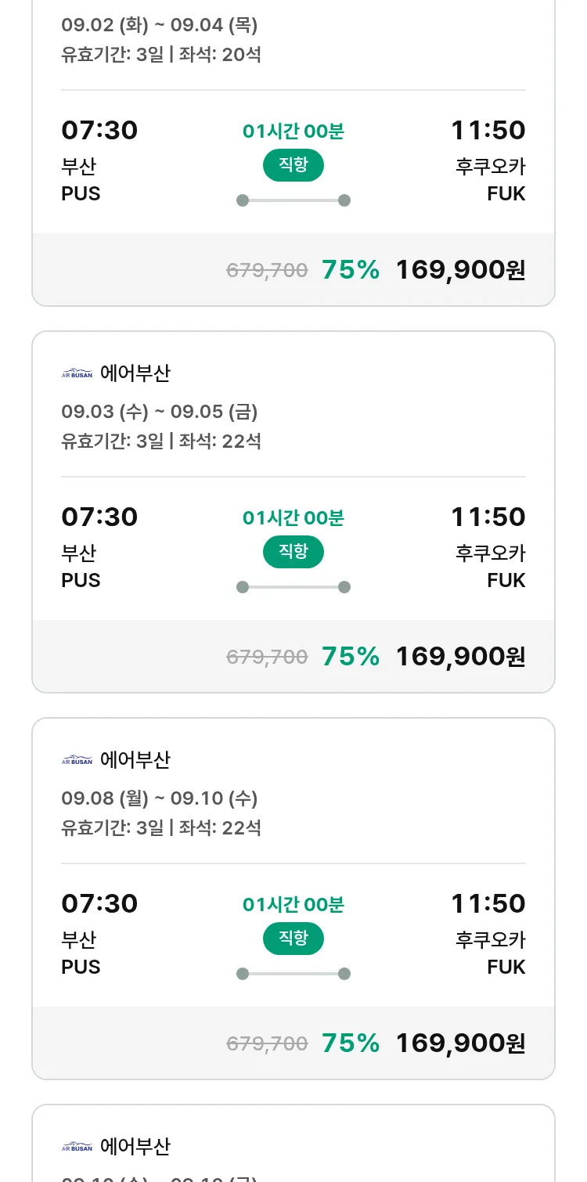Click 07:30 departure time on 09.03 flight
The width and height of the screenshot is (587, 1182).
99,517
